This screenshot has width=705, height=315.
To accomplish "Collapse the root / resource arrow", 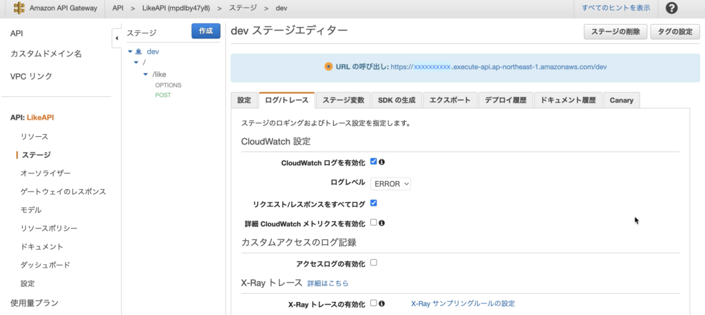I will point(136,63).
